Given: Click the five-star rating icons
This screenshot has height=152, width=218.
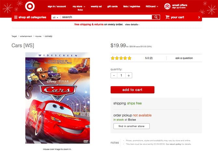Looking at the screenshot, I should pos(121,58).
